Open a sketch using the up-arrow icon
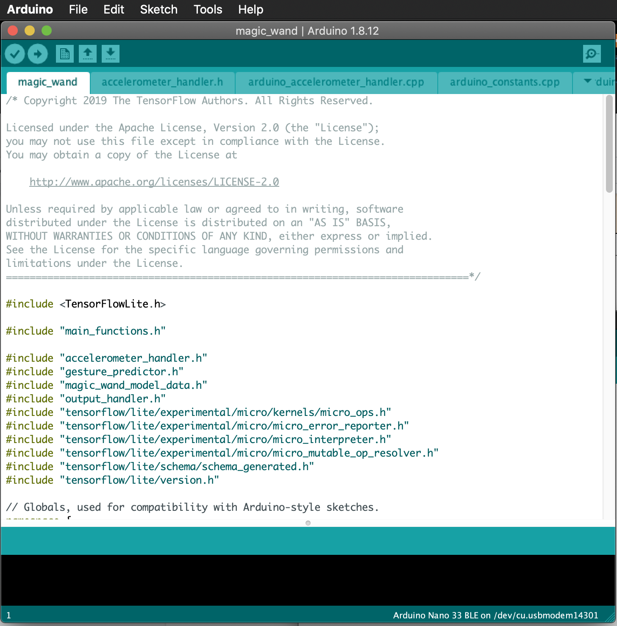The height and width of the screenshot is (626, 617). (x=88, y=54)
